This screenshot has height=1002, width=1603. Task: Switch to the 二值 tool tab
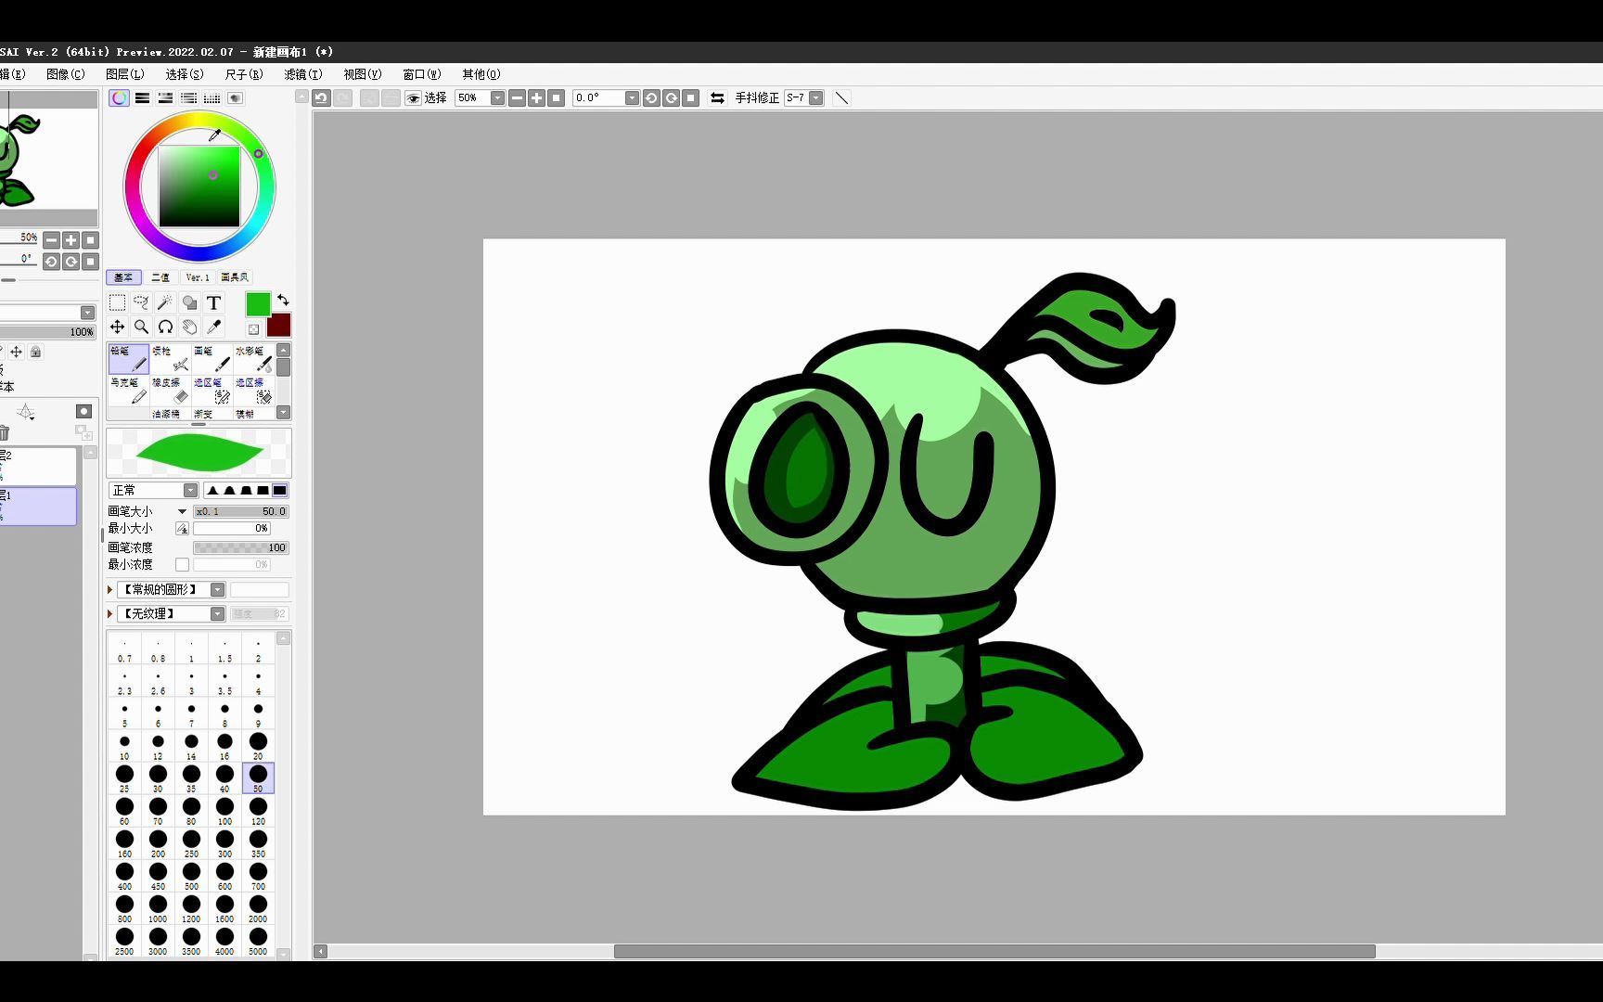[160, 277]
